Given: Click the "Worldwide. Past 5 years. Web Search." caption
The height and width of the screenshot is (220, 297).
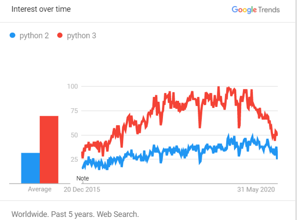Looking at the screenshot, I should pos(75,214).
